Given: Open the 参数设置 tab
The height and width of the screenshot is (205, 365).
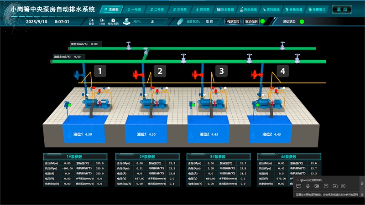Looking at the screenshot, I should (297, 9).
